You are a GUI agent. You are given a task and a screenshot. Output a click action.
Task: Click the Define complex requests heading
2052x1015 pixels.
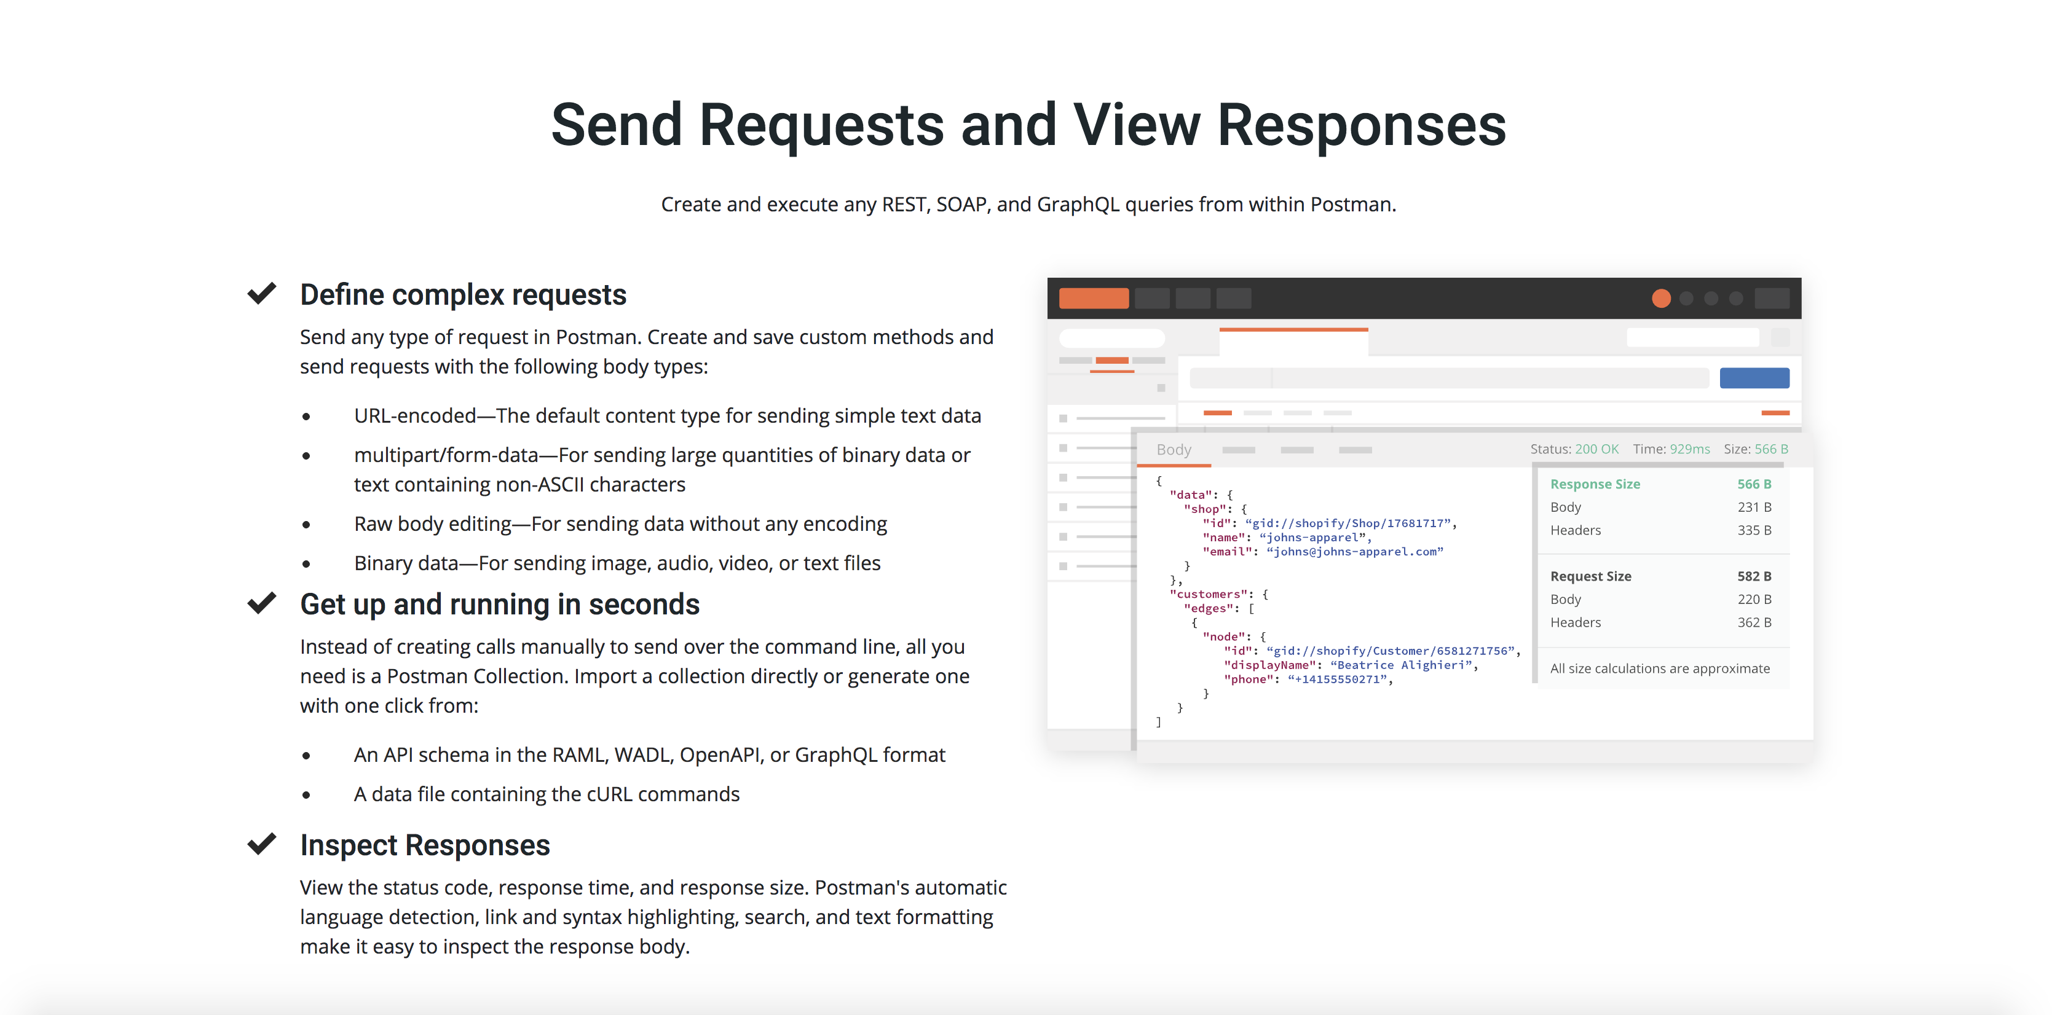(463, 296)
